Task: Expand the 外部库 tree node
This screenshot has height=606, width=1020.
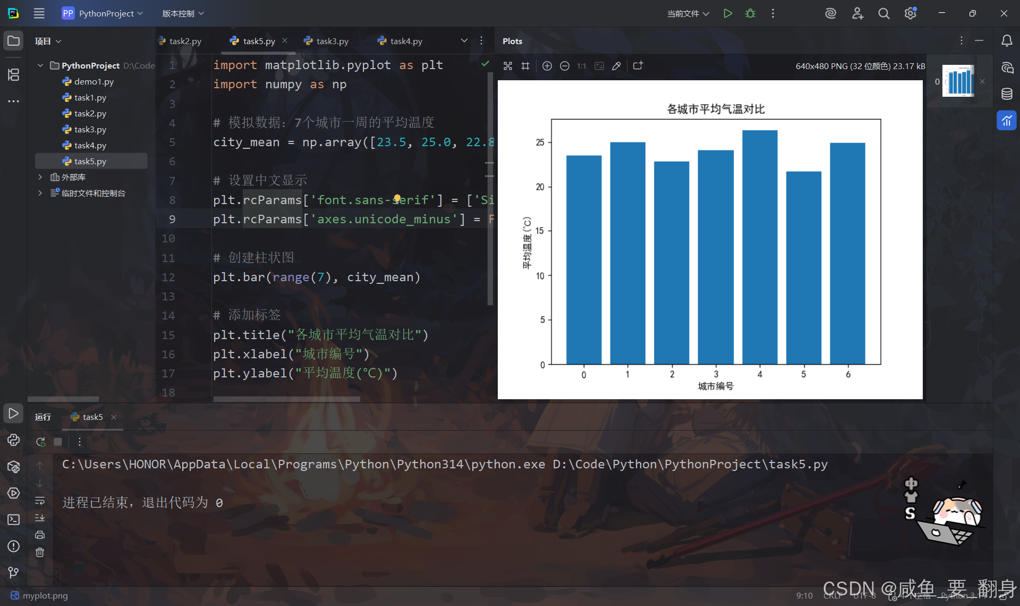Action: tap(40, 177)
